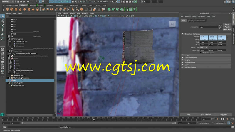Activate the Rotate tool in the toolbox
Viewport: 235px width, 132px height.
[2, 34]
